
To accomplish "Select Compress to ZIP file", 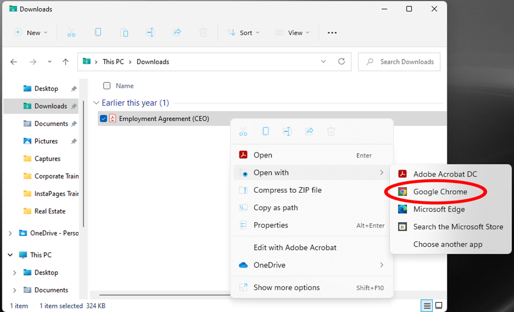I will pyautogui.click(x=312, y=190).
